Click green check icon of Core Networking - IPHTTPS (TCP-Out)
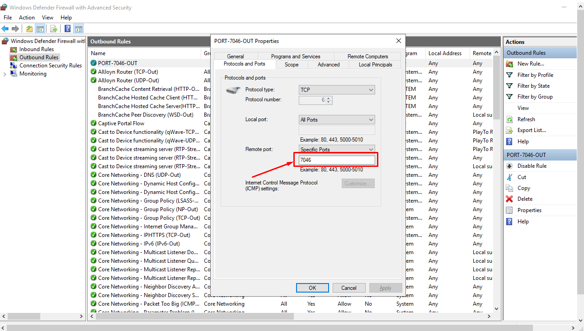This screenshot has width=584, height=331. pyautogui.click(x=94, y=235)
